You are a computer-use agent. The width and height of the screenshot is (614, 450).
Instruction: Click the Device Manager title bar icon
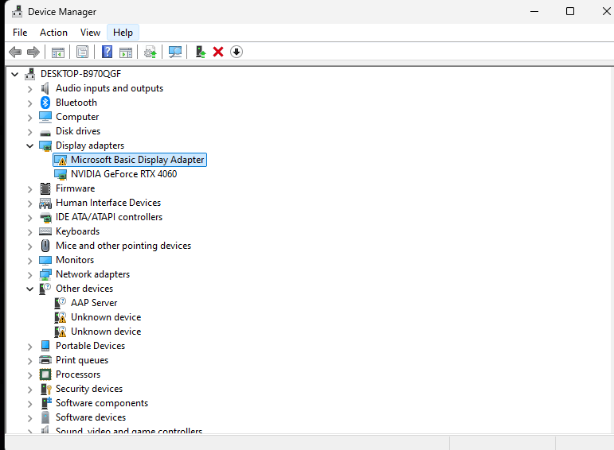tap(17, 12)
